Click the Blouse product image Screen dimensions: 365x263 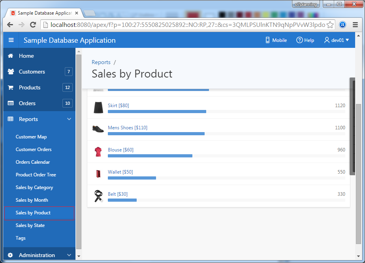pyautogui.click(x=98, y=152)
